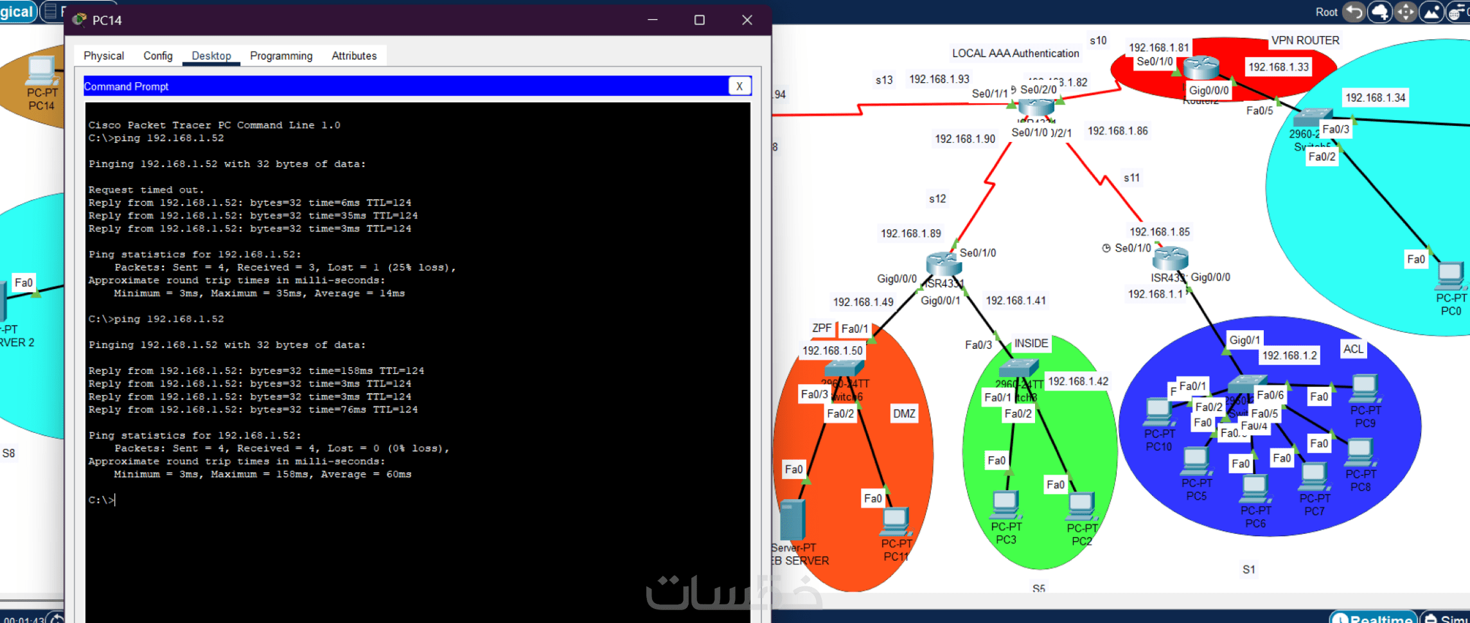Click the Set Tiled Background image icon
The width and height of the screenshot is (1470, 623).
pos(1432,12)
